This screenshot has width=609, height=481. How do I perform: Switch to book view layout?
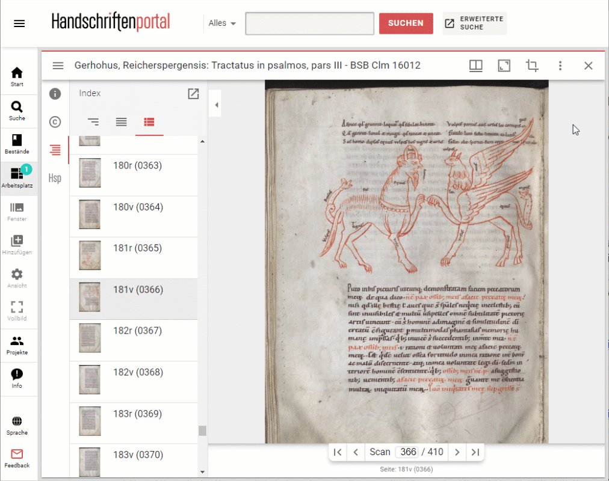tap(476, 66)
